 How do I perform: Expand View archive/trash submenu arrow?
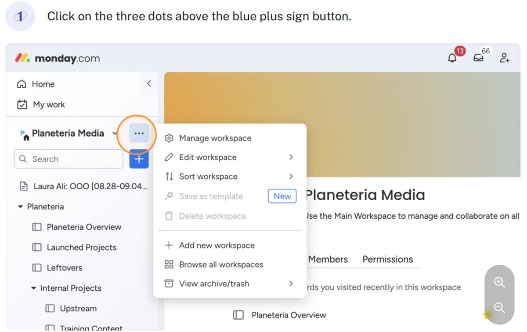point(291,284)
